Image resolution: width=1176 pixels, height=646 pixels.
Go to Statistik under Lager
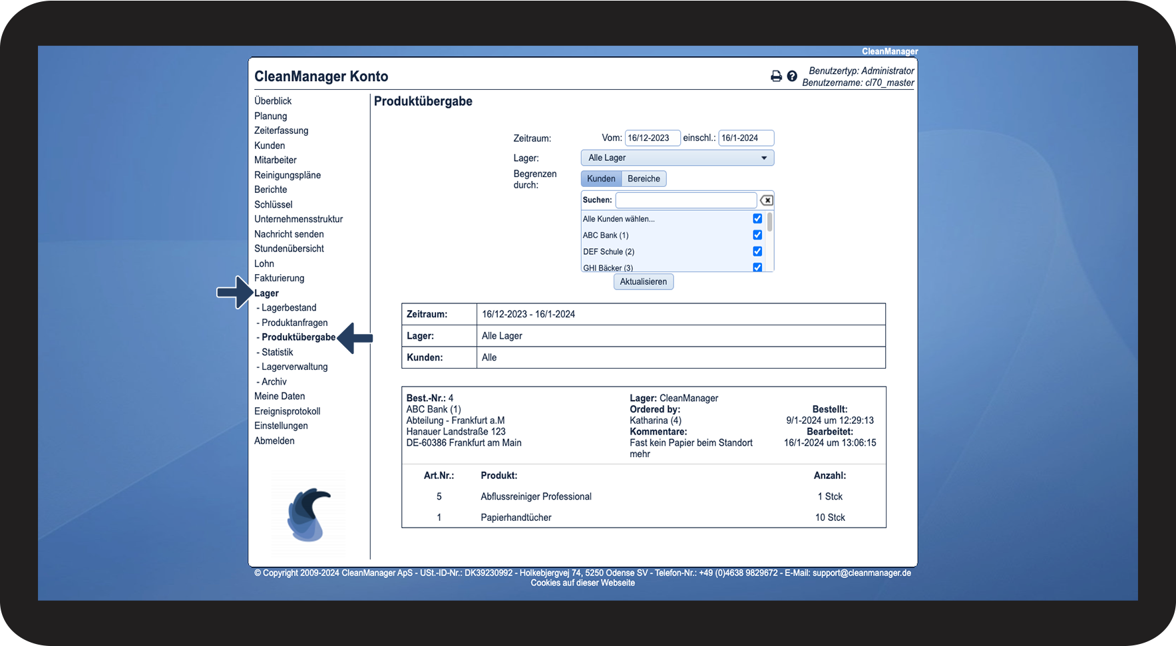(277, 353)
